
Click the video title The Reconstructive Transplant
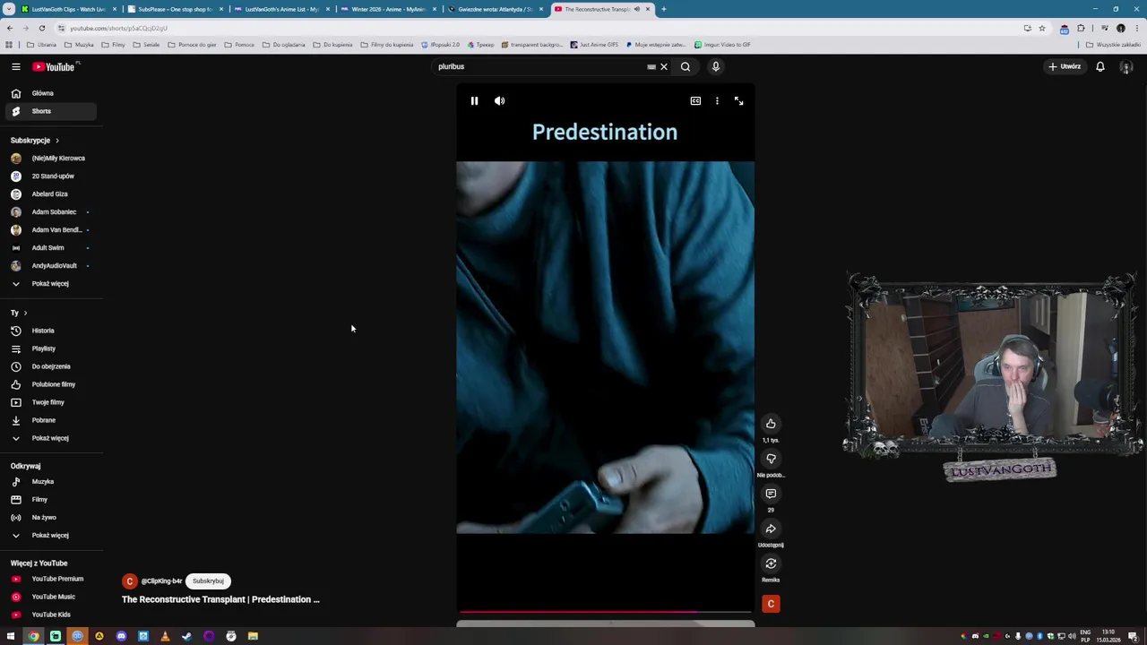click(220, 599)
